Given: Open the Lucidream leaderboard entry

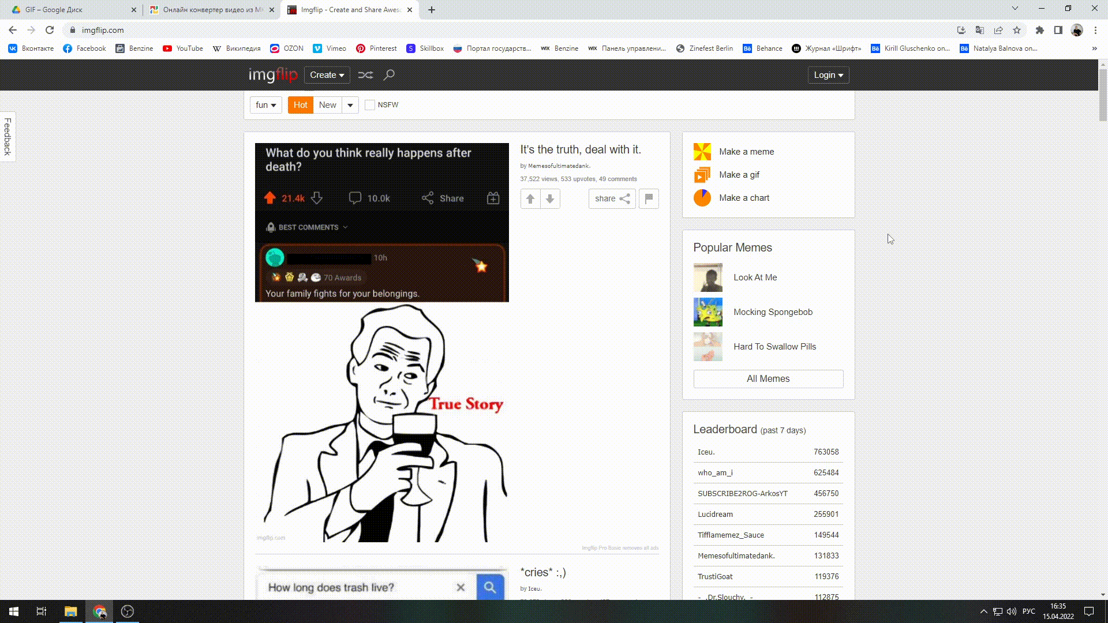Looking at the screenshot, I should (x=715, y=515).
